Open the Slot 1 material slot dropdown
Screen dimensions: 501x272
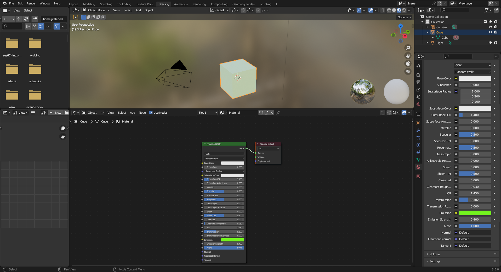click(207, 113)
